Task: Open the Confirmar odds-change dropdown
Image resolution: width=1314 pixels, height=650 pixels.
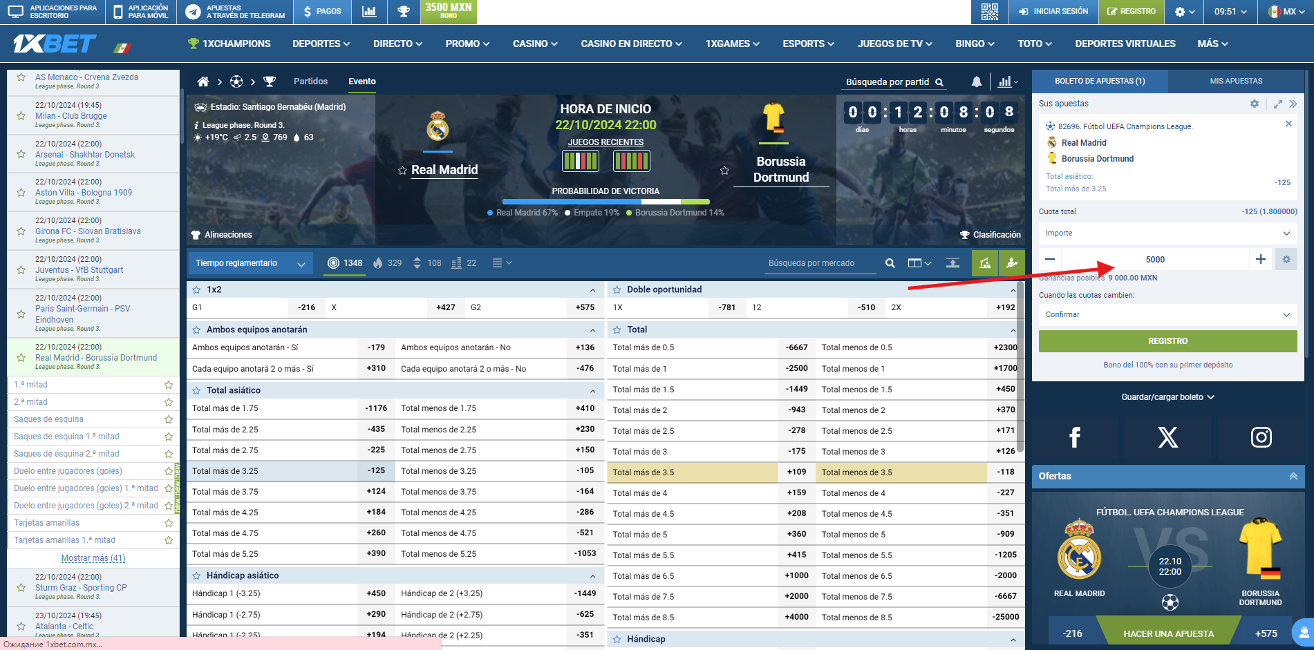Action: pyautogui.click(x=1167, y=315)
